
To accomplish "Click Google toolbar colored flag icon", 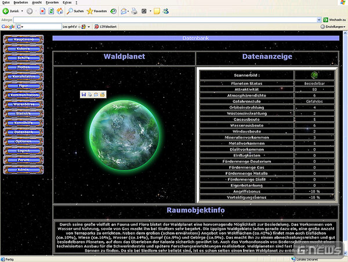I will click(84, 27).
